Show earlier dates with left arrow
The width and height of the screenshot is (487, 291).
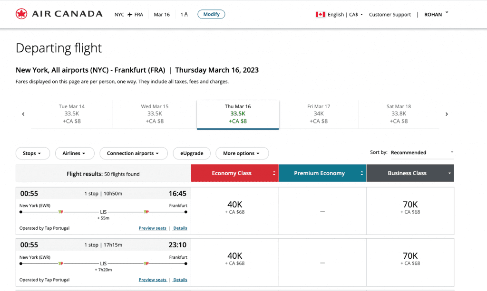23,114
